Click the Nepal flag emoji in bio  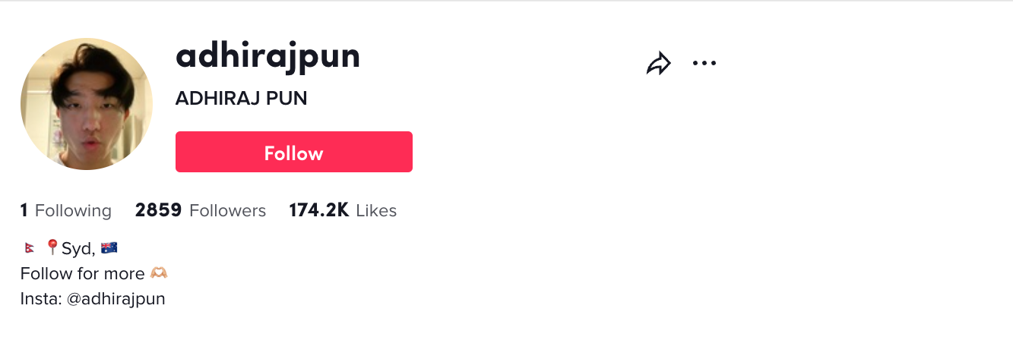[29, 248]
